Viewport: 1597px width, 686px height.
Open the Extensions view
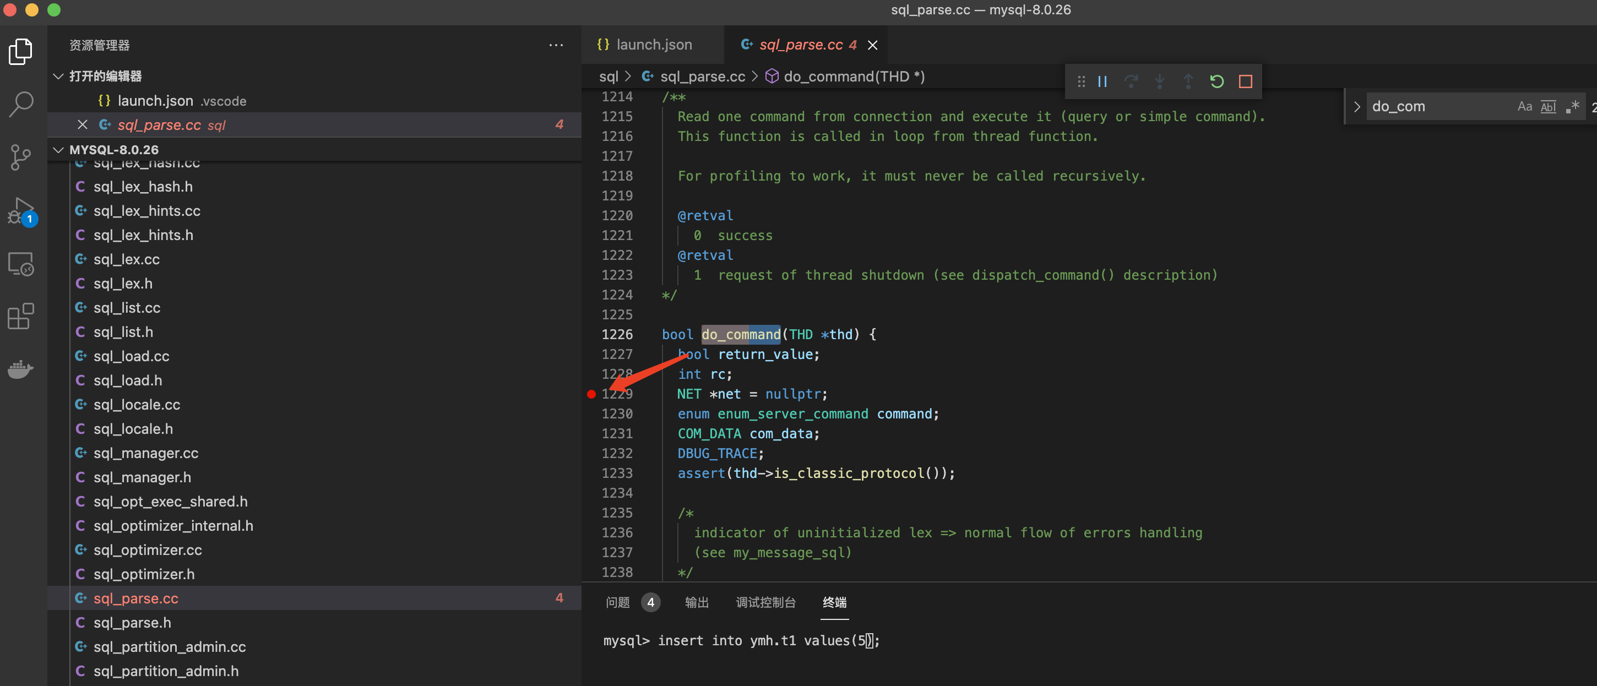pyautogui.click(x=21, y=316)
